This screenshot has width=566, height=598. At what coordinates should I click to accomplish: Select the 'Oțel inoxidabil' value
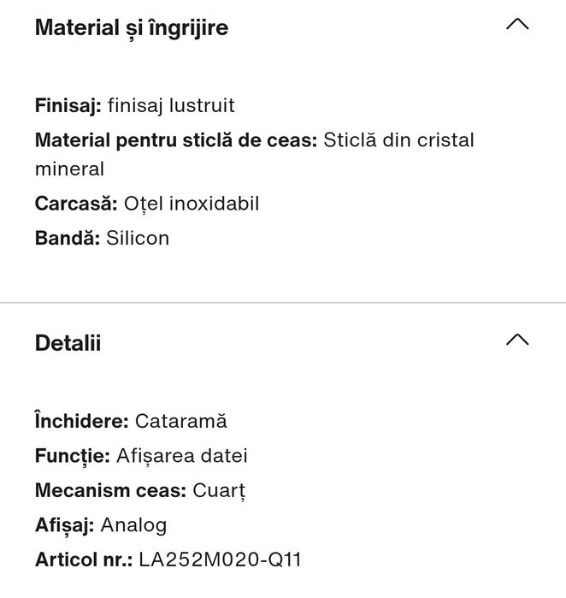pyautogui.click(x=192, y=204)
